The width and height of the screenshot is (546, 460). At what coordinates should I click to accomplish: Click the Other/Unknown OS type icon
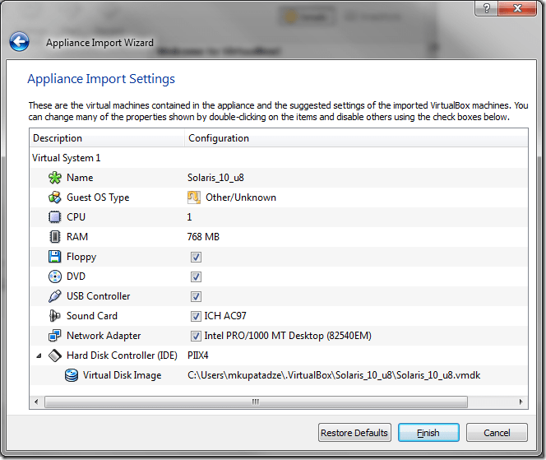194,197
